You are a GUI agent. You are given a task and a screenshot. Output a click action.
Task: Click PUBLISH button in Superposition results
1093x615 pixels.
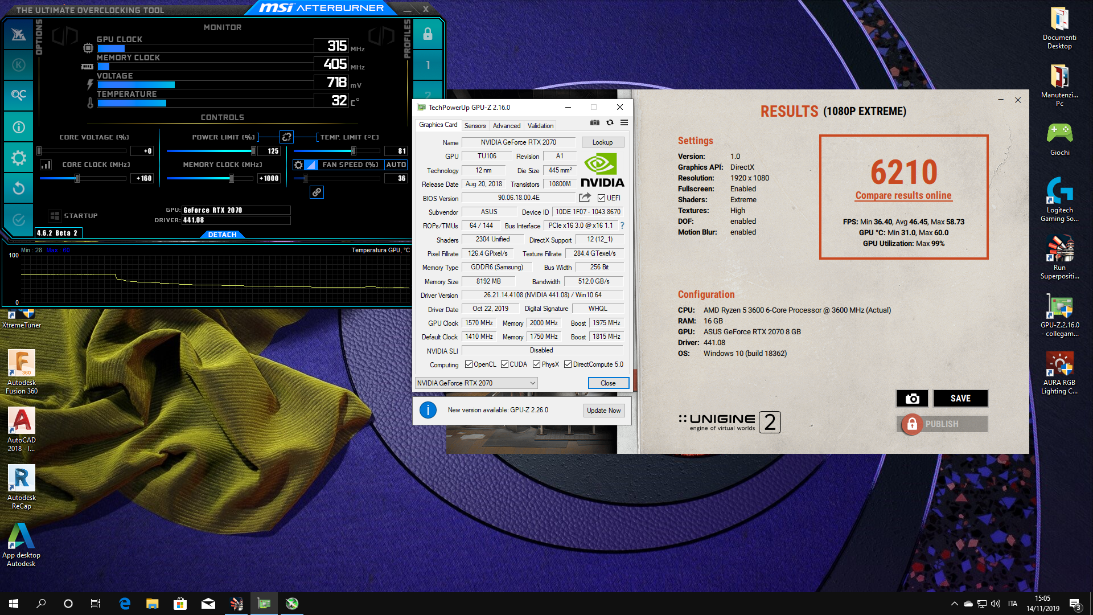(942, 424)
